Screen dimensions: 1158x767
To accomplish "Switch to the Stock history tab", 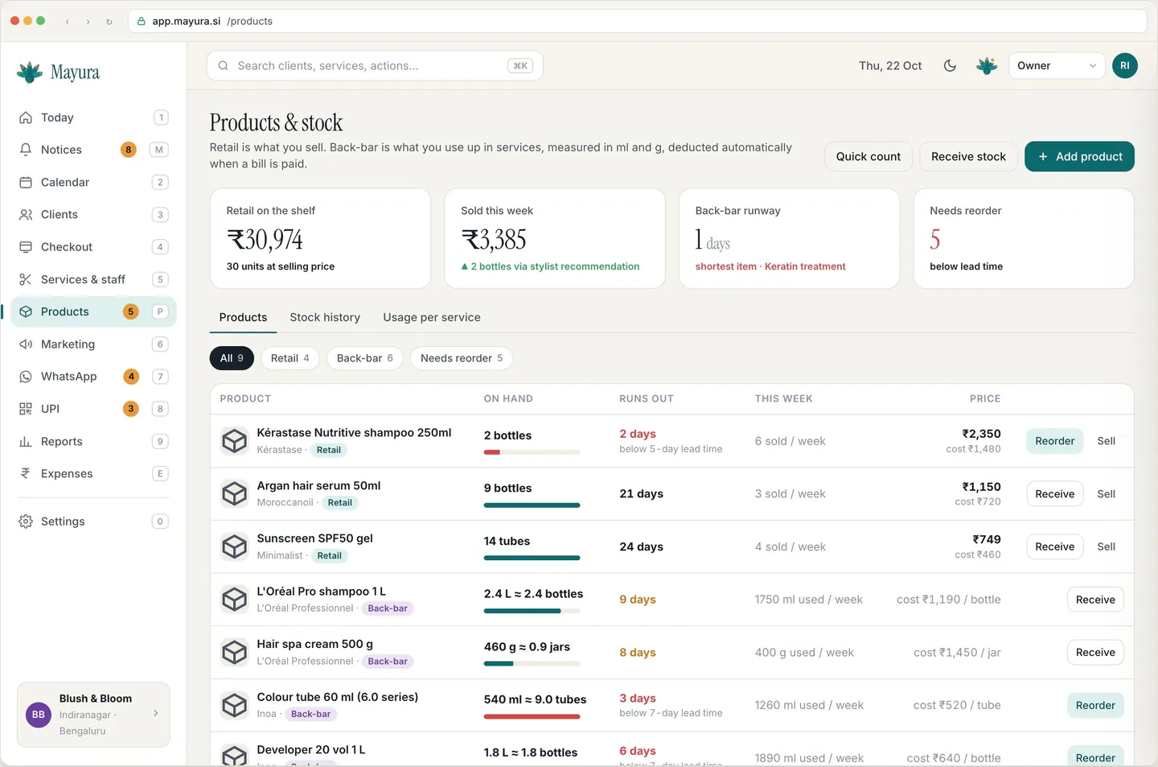I will [325, 318].
